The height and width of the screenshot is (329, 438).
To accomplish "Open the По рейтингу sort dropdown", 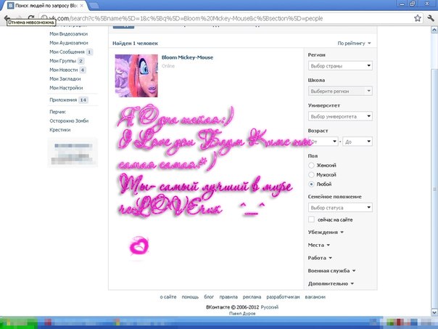I will coord(354,43).
